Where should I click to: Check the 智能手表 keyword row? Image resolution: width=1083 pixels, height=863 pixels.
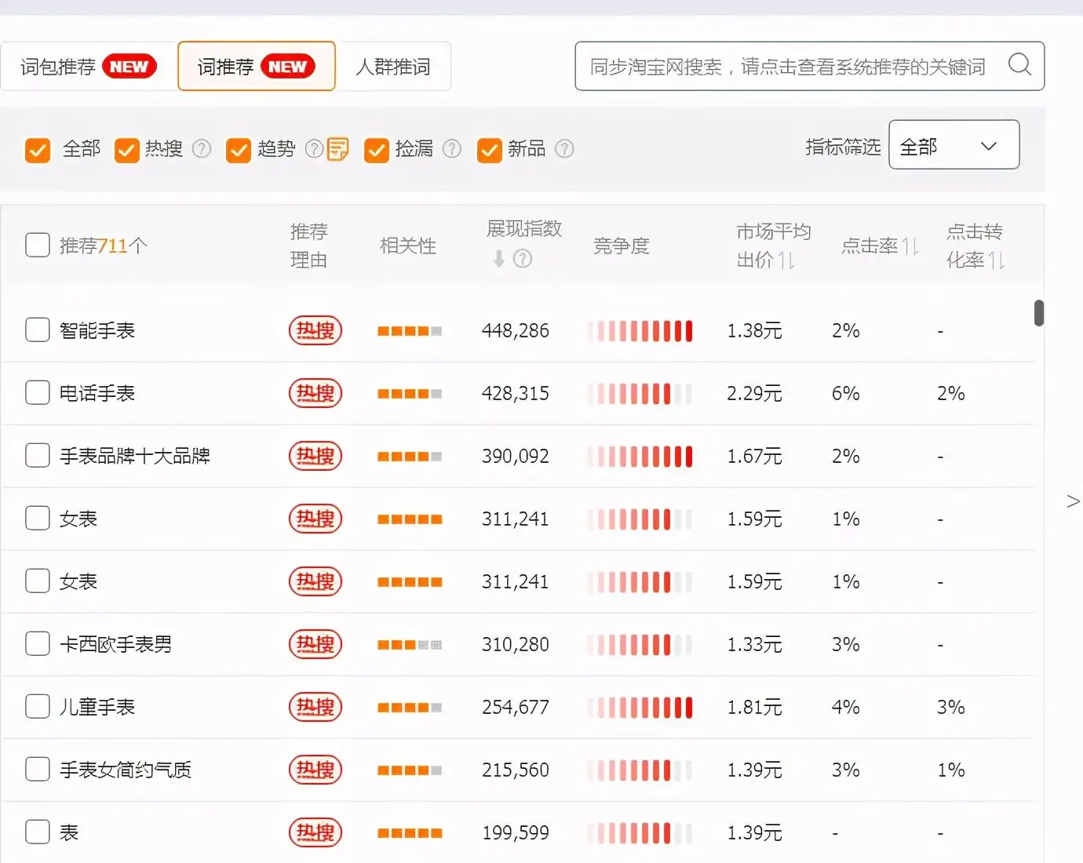tap(38, 330)
